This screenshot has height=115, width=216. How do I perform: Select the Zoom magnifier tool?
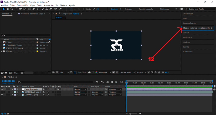12,9
